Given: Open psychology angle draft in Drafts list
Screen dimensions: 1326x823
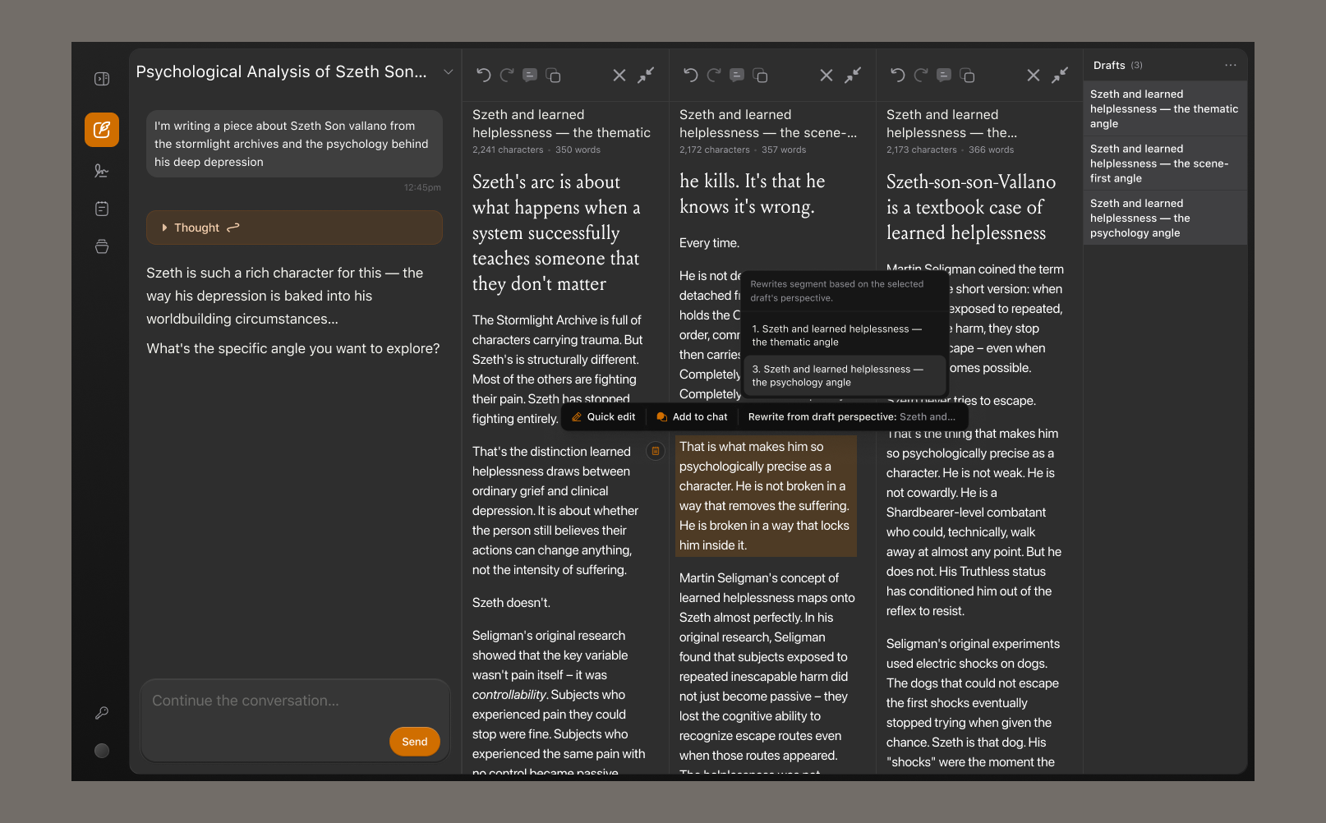Looking at the screenshot, I should click(x=1165, y=218).
